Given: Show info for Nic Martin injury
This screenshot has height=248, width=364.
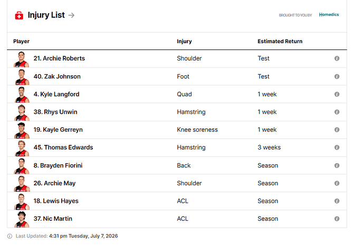Looking at the screenshot, I should pyautogui.click(x=337, y=219).
